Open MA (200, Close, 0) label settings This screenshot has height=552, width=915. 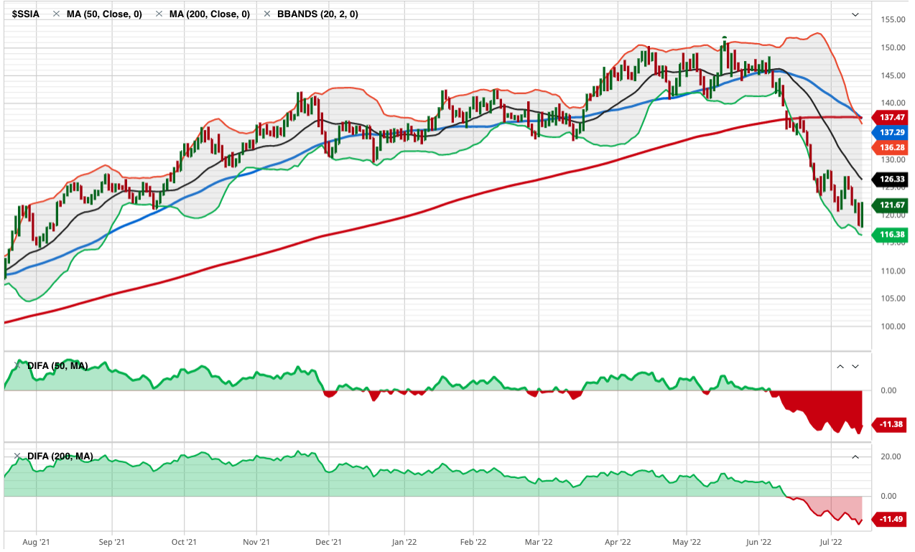click(x=209, y=14)
